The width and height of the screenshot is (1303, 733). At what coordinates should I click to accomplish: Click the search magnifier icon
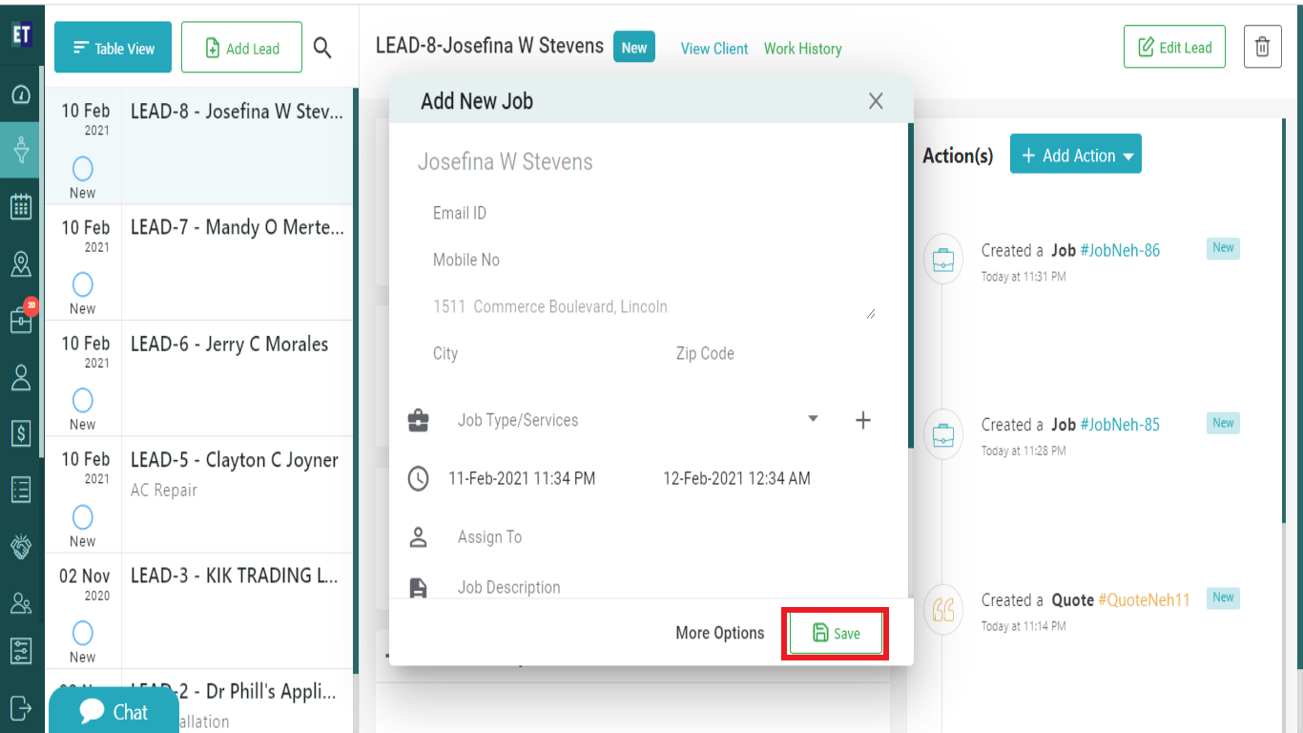pyautogui.click(x=322, y=48)
